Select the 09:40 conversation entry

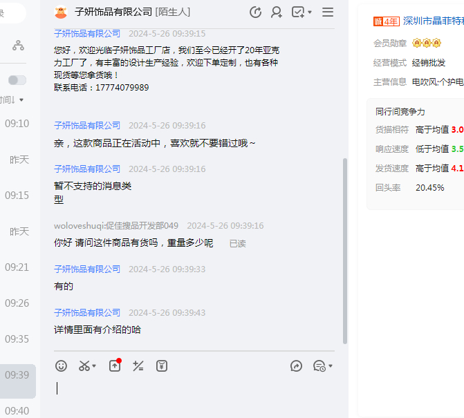tap(17, 411)
